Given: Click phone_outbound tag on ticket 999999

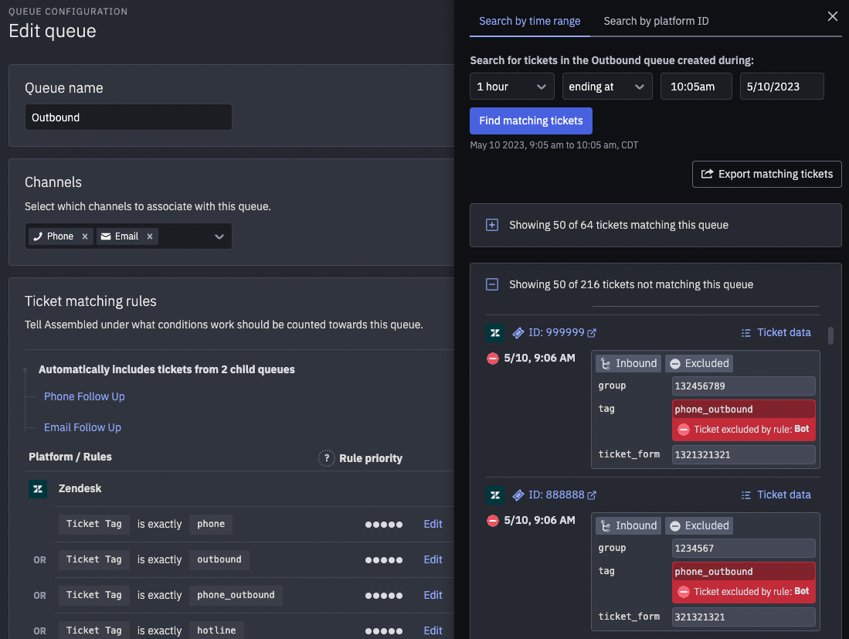Looking at the screenshot, I should 743,410.
